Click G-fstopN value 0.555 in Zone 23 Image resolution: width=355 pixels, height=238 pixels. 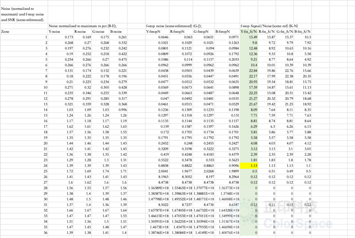pos(204,160)
